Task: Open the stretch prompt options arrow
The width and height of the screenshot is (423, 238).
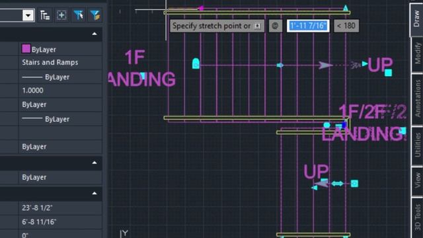Action: pyautogui.click(x=258, y=26)
